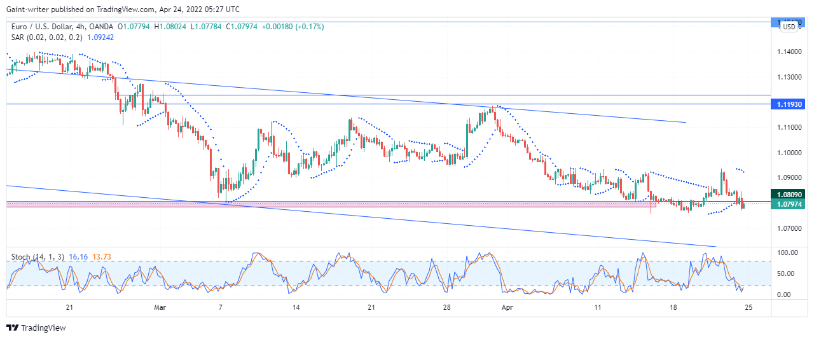The image size is (814, 339).
Task: Select the 1.07974 current price label
Action: pyautogui.click(x=787, y=204)
